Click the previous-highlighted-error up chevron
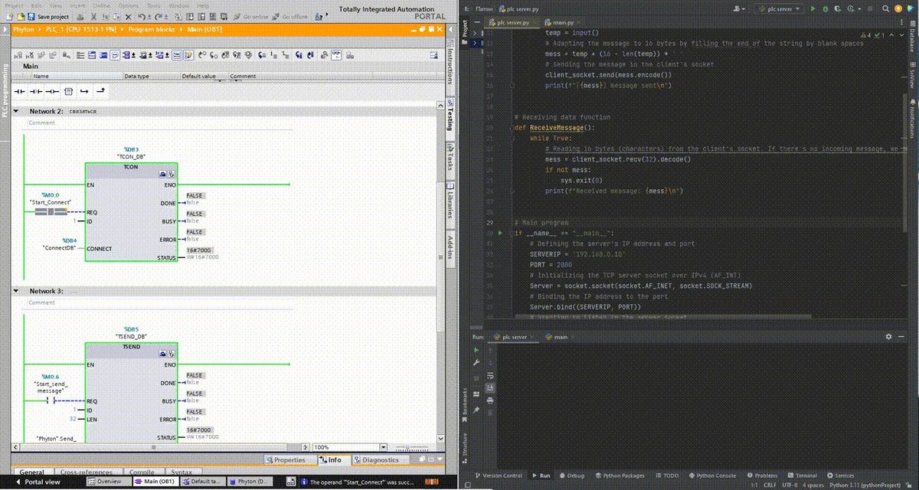The height and width of the screenshot is (490, 919). tap(893, 35)
